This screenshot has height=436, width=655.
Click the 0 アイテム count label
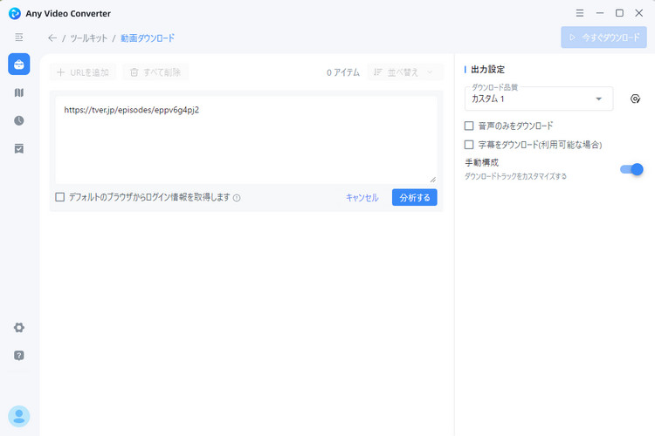click(x=343, y=72)
